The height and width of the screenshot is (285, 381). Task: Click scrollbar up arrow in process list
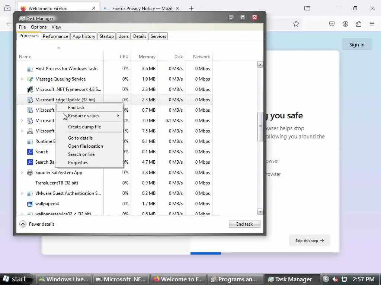[x=260, y=65]
